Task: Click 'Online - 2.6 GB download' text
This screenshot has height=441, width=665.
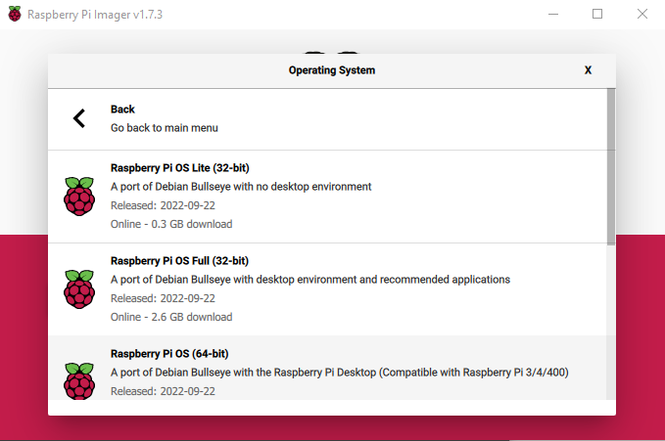Action: point(171,317)
